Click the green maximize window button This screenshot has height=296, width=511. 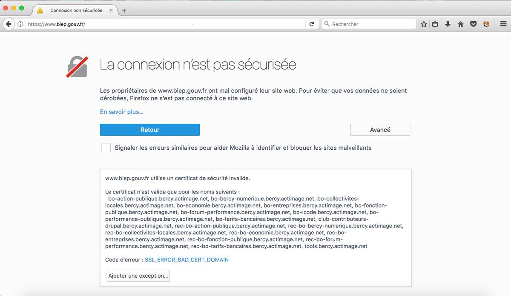(22, 8)
